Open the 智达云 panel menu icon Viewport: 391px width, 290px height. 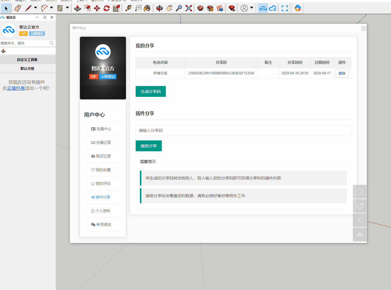[45, 17]
